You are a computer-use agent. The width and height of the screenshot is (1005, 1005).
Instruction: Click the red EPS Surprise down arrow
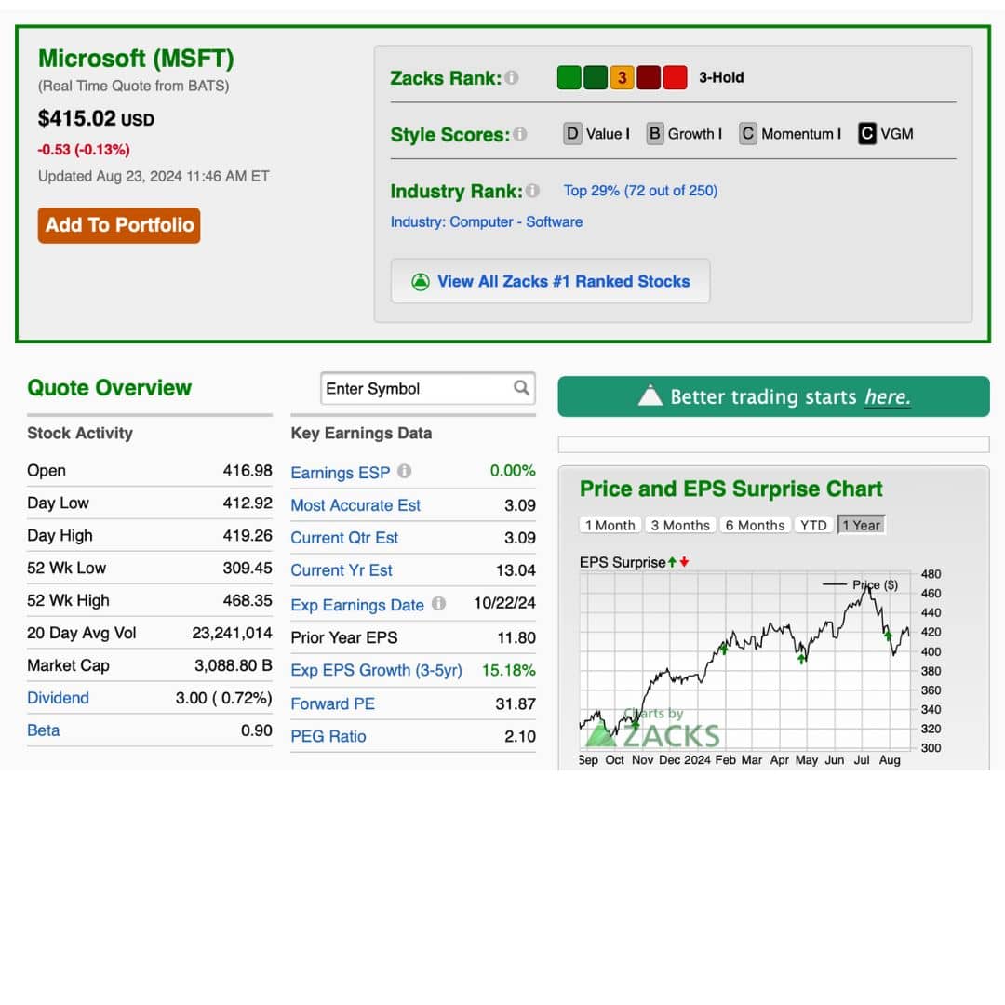[684, 562]
